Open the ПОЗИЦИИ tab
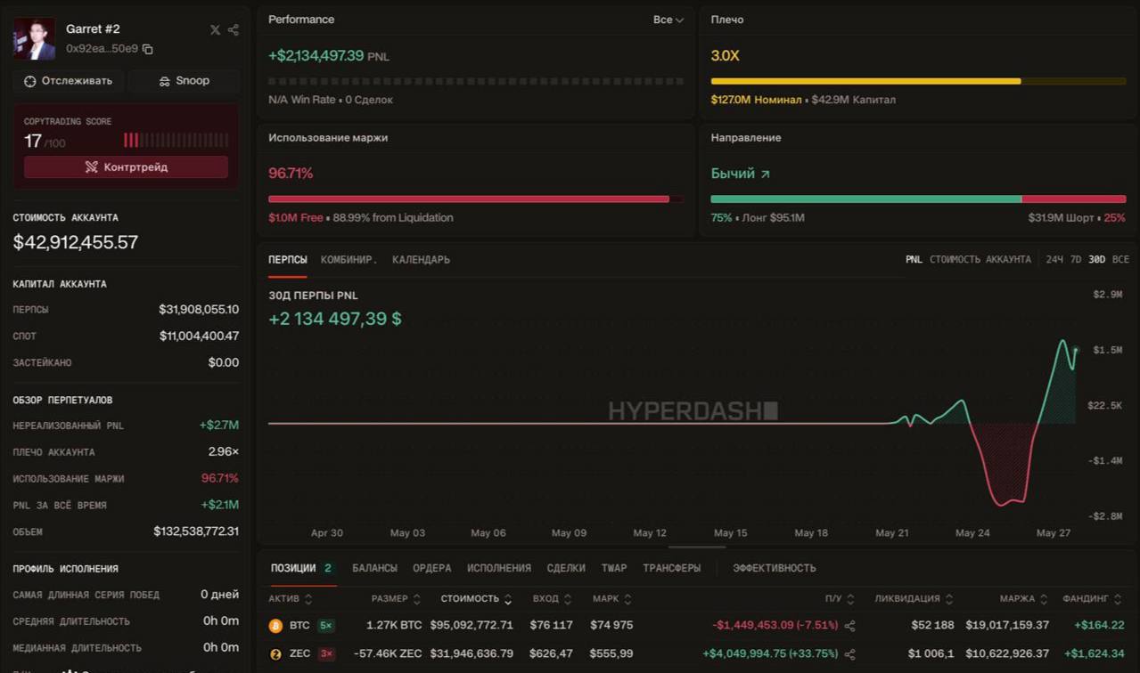The height and width of the screenshot is (673, 1140). pos(301,568)
